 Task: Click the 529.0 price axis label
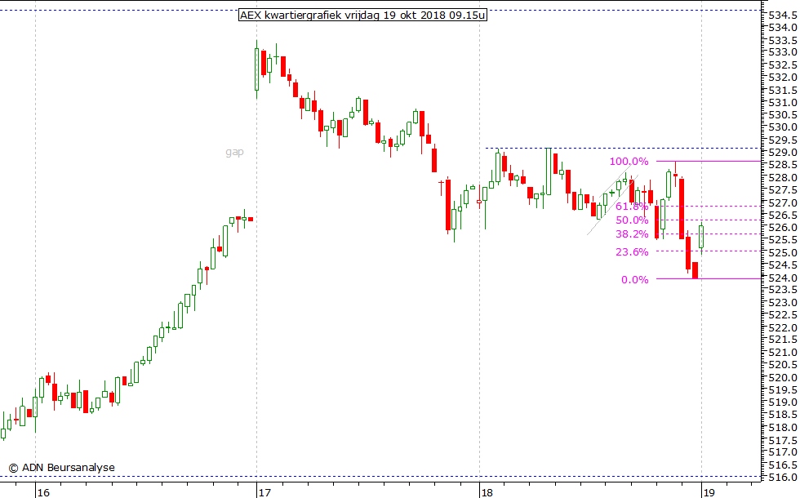[783, 153]
